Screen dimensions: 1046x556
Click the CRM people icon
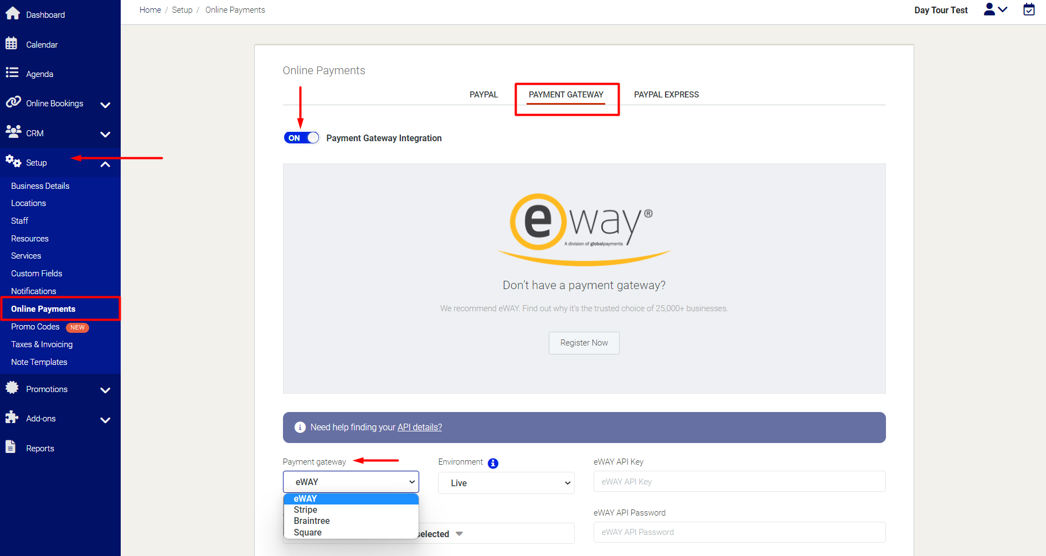coord(13,132)
